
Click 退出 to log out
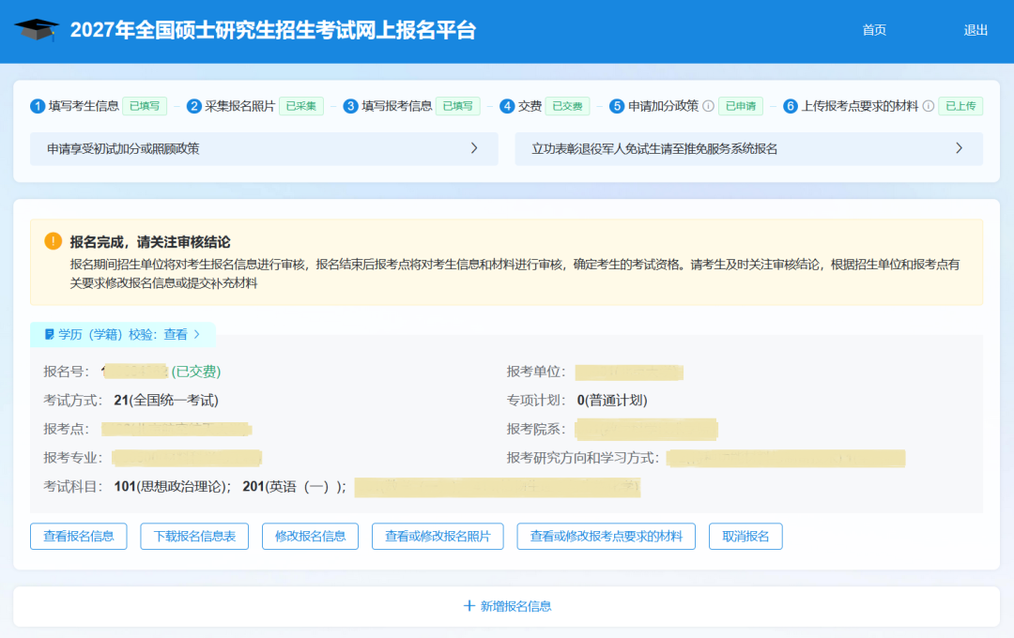pyautogui.click(x=976, y=30)
